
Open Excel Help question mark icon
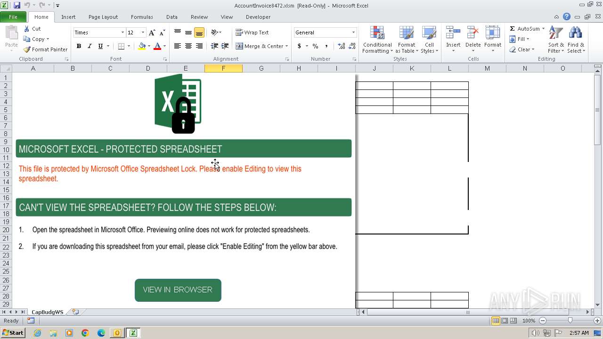click(567, 17)
